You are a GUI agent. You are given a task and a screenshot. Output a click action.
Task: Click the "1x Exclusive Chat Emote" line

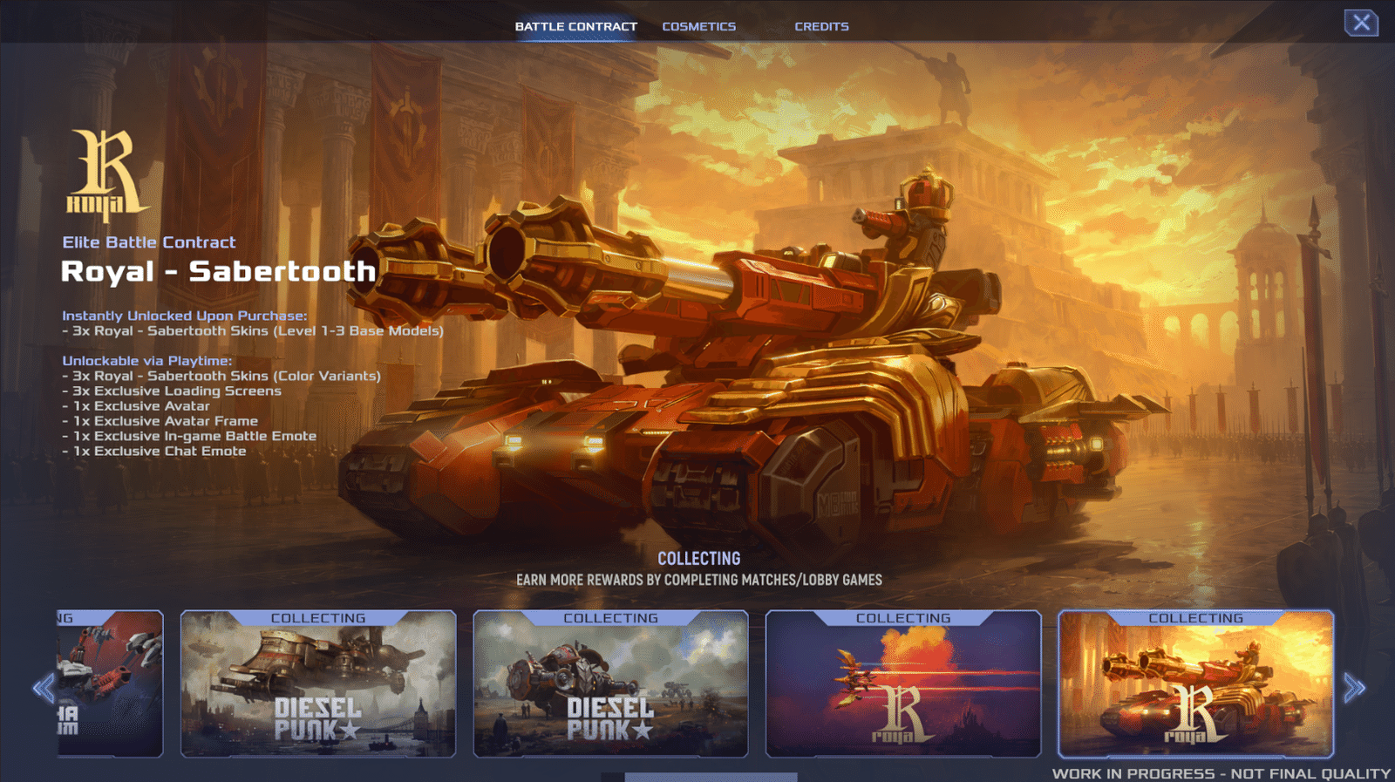click(154, 451)
